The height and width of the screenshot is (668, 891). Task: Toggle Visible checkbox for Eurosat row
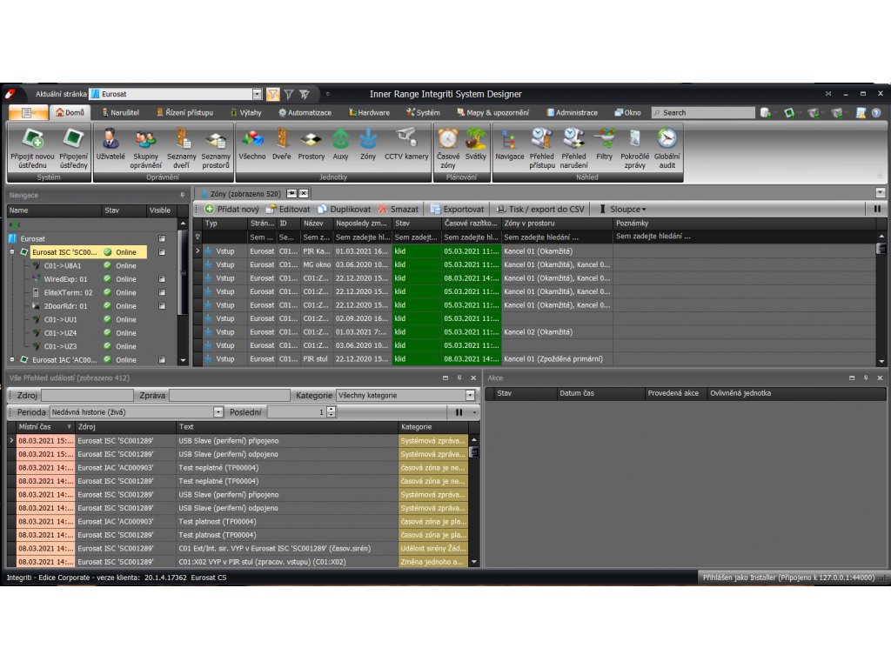(162, 238)
